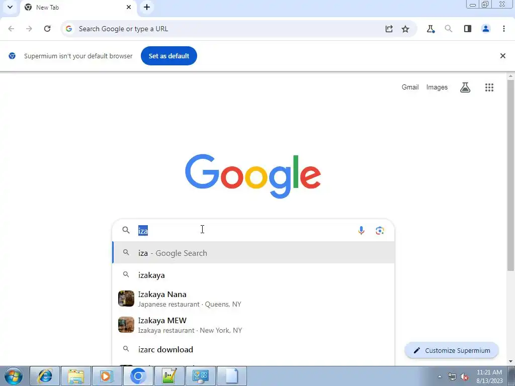Select the Izakaya Nana suggestion

[x=253, y=299]
